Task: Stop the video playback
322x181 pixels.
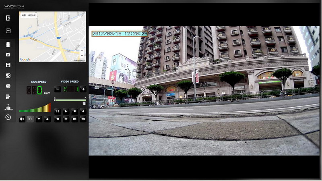Action: coord(74,111)
